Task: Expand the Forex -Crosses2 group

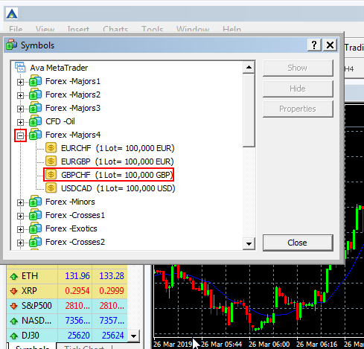Action: click(20, 243)
